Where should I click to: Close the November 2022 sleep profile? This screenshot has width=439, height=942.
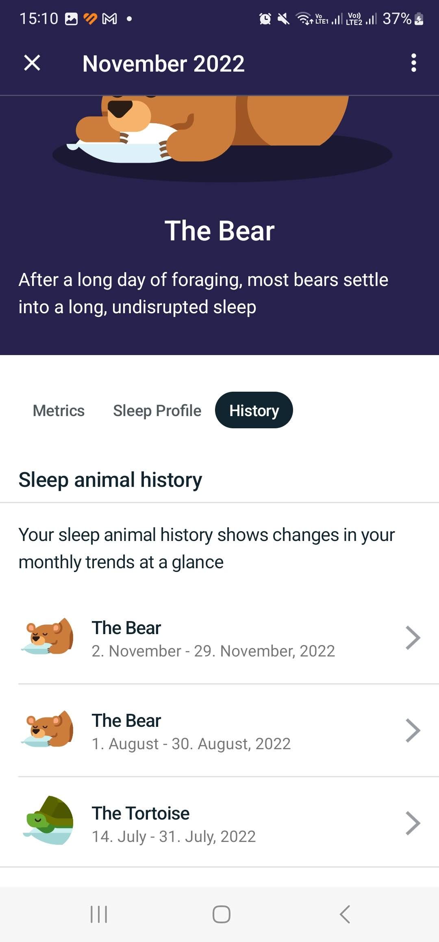click(32, 63)
